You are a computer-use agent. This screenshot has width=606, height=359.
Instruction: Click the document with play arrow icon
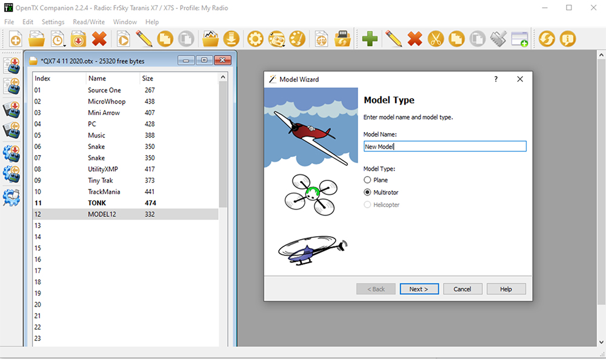click(123, 39)
